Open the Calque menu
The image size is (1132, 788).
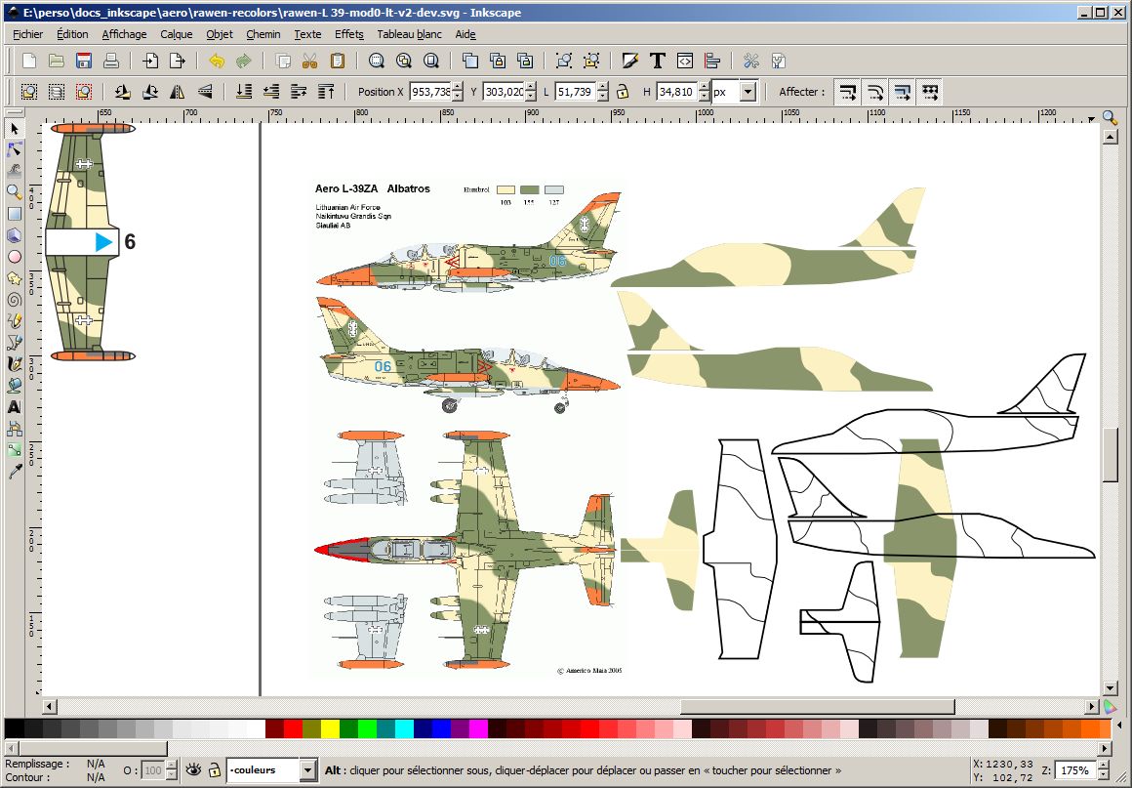177,34
